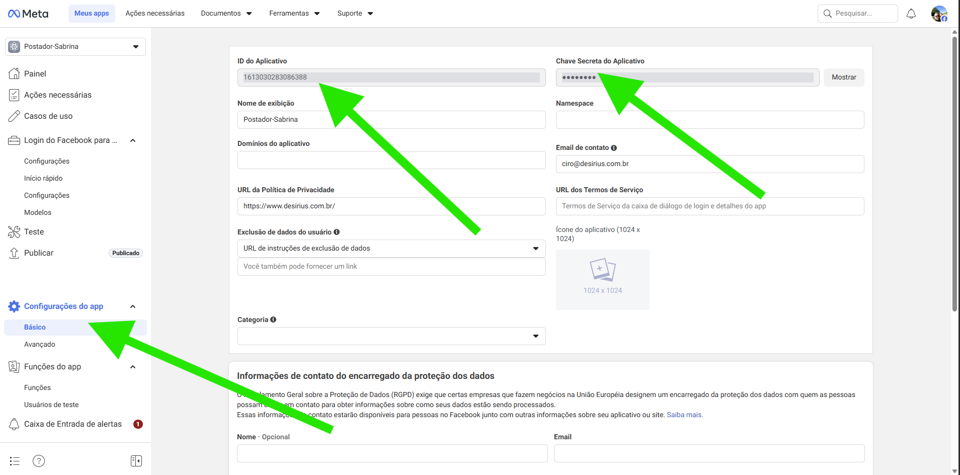Go to Painel in sidebar
Image resolution: width=960 pixels, height=475 pixels.
35,73
